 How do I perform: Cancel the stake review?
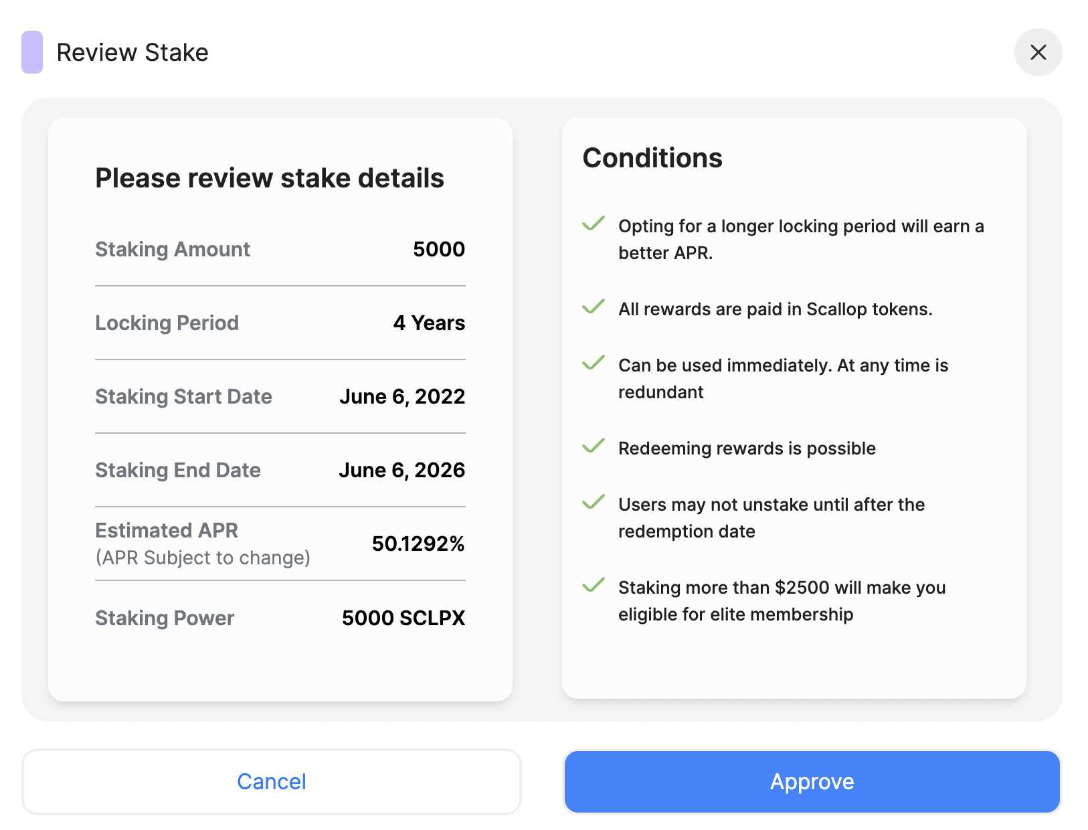272,782
